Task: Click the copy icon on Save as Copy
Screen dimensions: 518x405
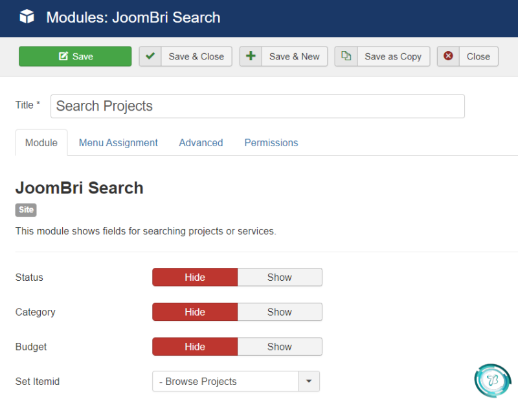Action: (346, 56)
